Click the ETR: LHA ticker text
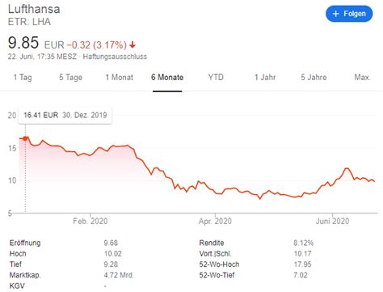 29,22
